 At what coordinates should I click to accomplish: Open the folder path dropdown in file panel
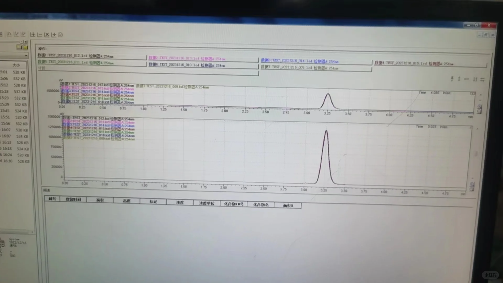(x=26, y=56)
